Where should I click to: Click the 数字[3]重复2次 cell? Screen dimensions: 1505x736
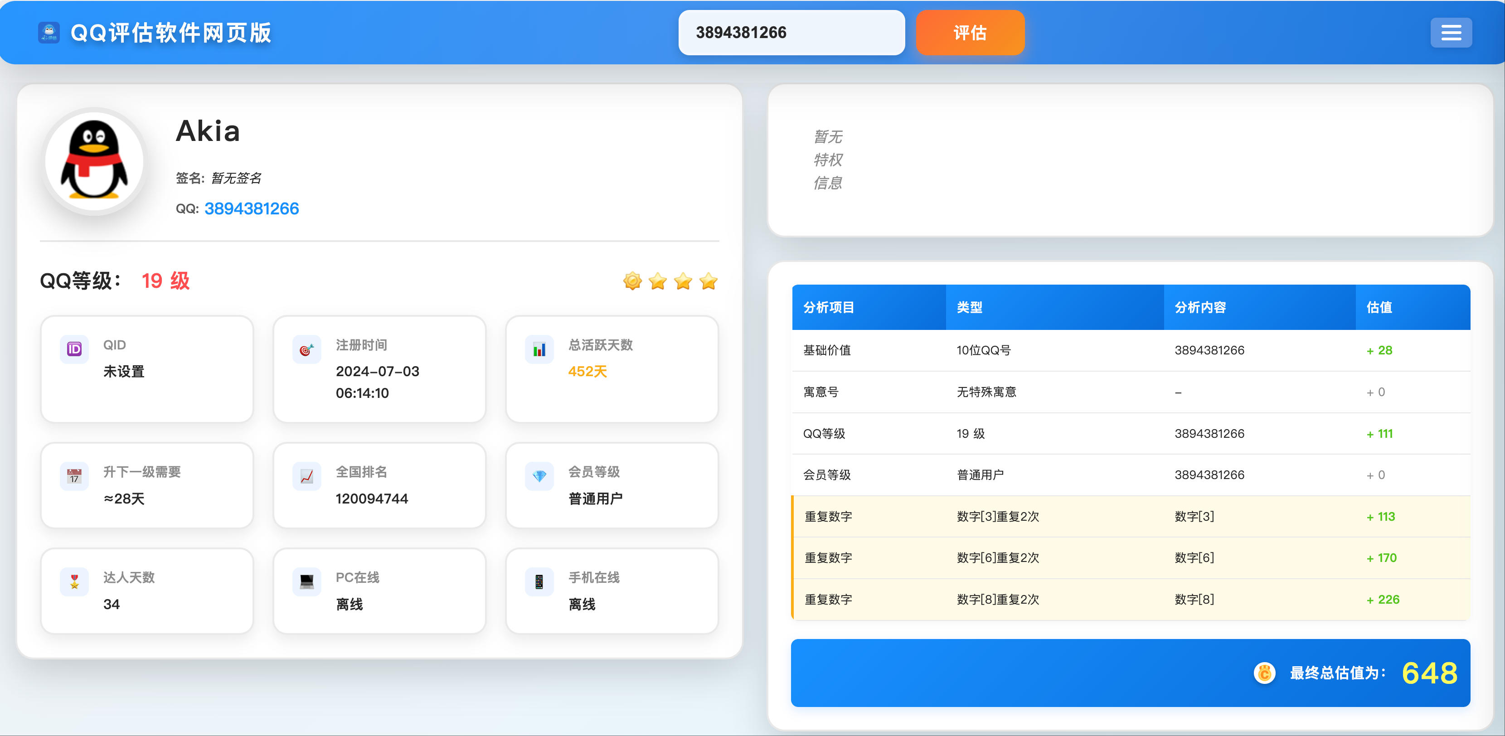998,517
